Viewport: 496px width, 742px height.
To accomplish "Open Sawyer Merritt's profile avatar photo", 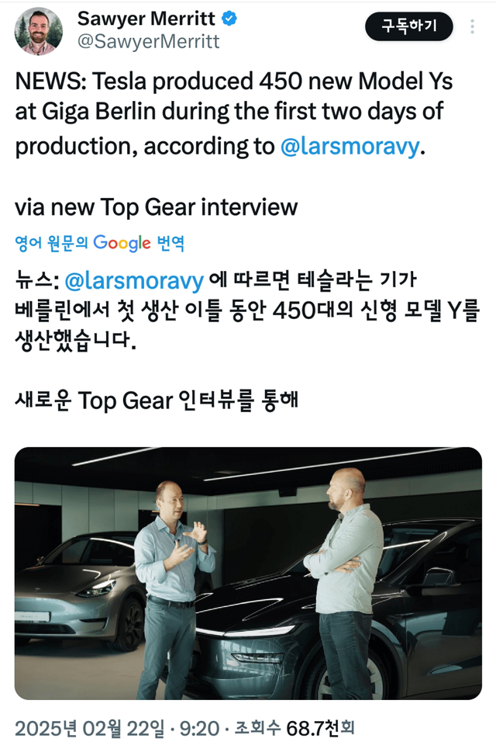I will tap(38, 32).
